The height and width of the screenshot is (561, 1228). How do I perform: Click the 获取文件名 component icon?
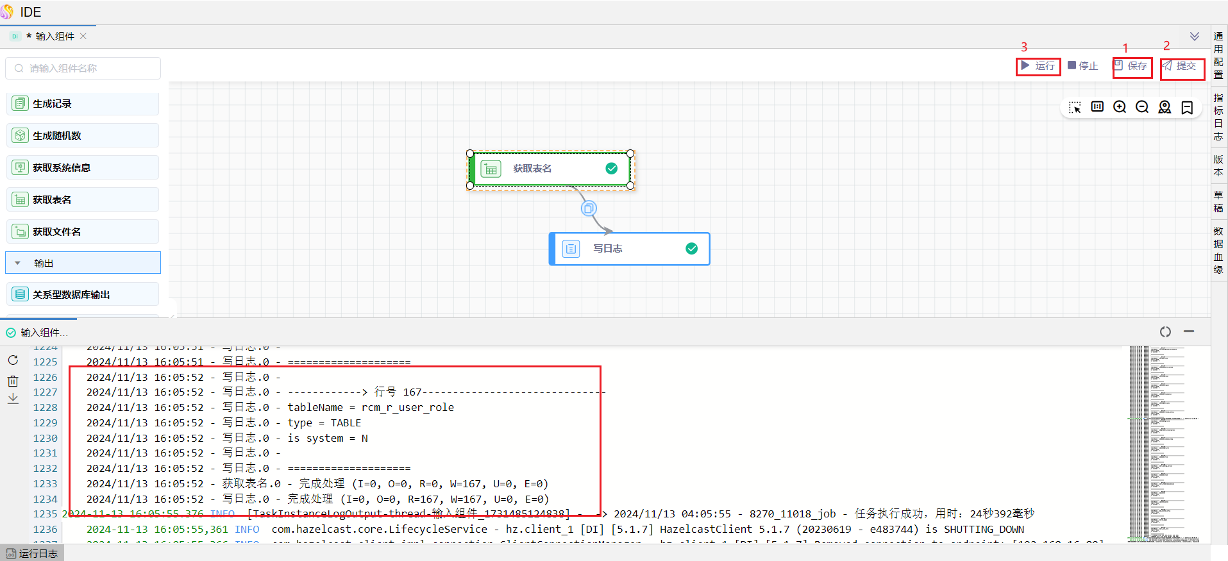tap(21, 232)
